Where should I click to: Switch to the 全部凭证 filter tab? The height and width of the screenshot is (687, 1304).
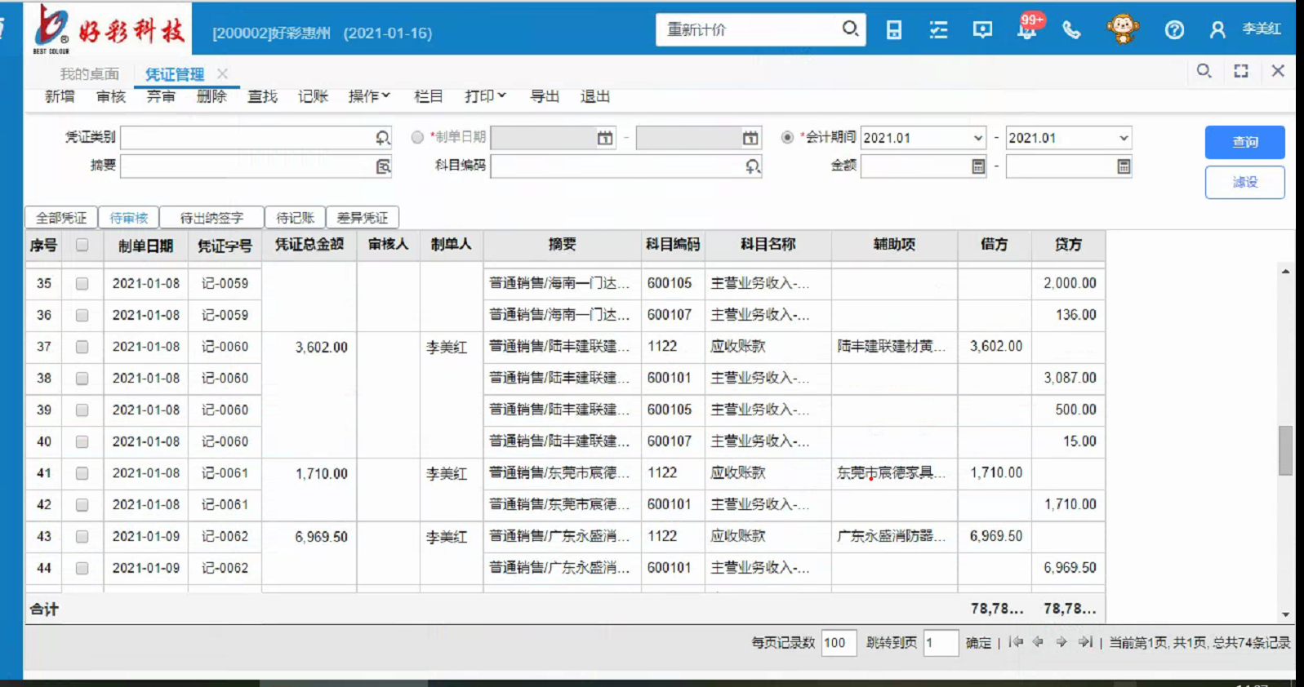(x=61, y=218)
